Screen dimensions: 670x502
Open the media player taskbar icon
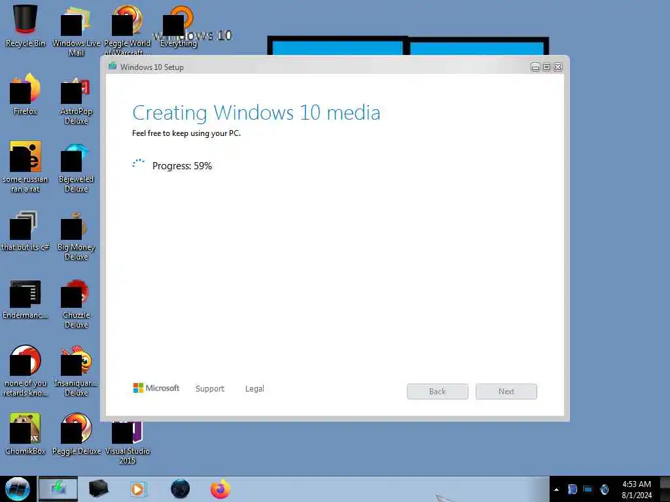pos(138,489)
